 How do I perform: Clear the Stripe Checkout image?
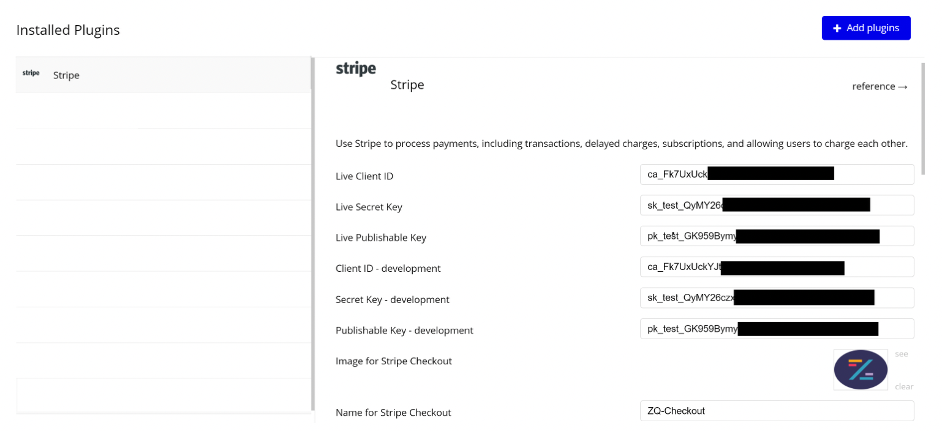[x=904, y=386]
